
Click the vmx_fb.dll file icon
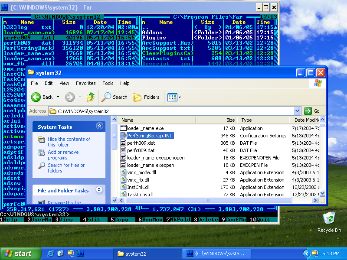click(123, 180)
